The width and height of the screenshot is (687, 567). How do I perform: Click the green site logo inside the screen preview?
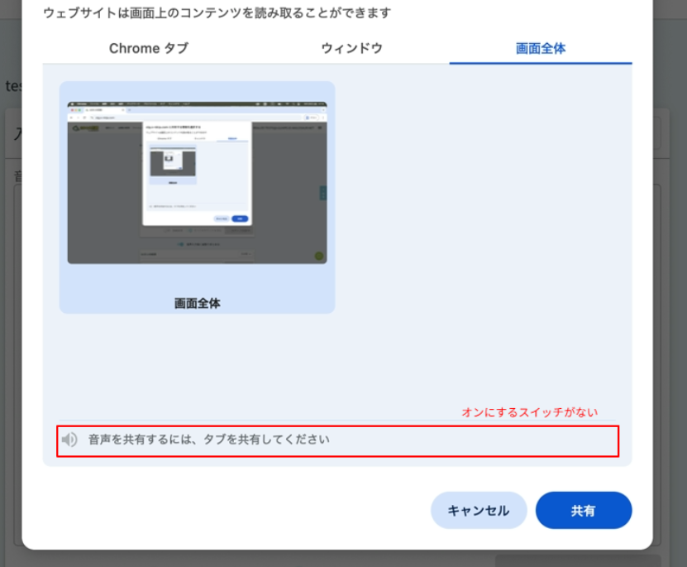coord(77,127)
